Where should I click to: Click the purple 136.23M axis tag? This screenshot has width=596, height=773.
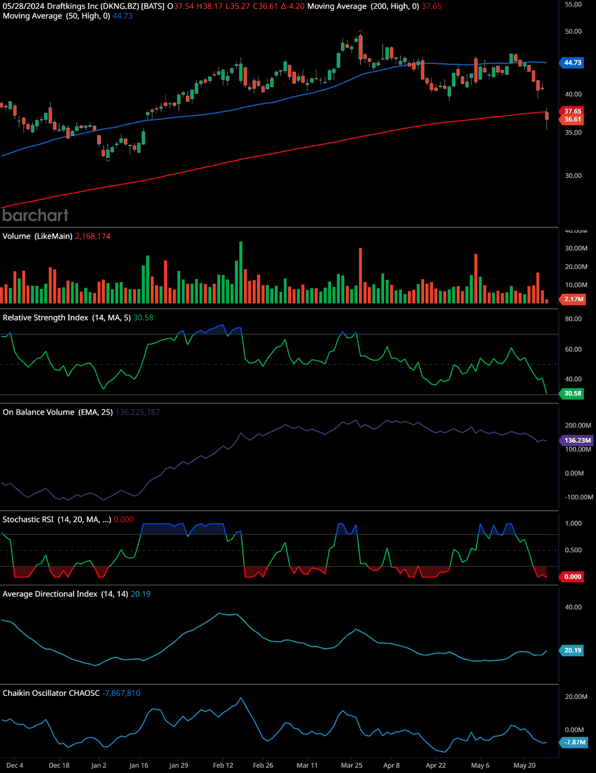[577, 441]
